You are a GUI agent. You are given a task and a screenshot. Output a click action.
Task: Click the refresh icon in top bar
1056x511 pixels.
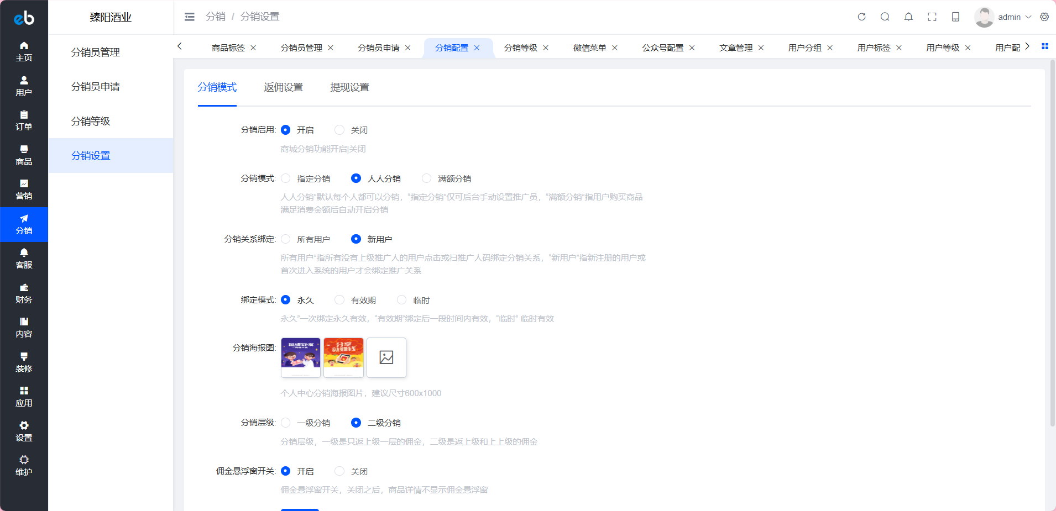click(861, 17)
